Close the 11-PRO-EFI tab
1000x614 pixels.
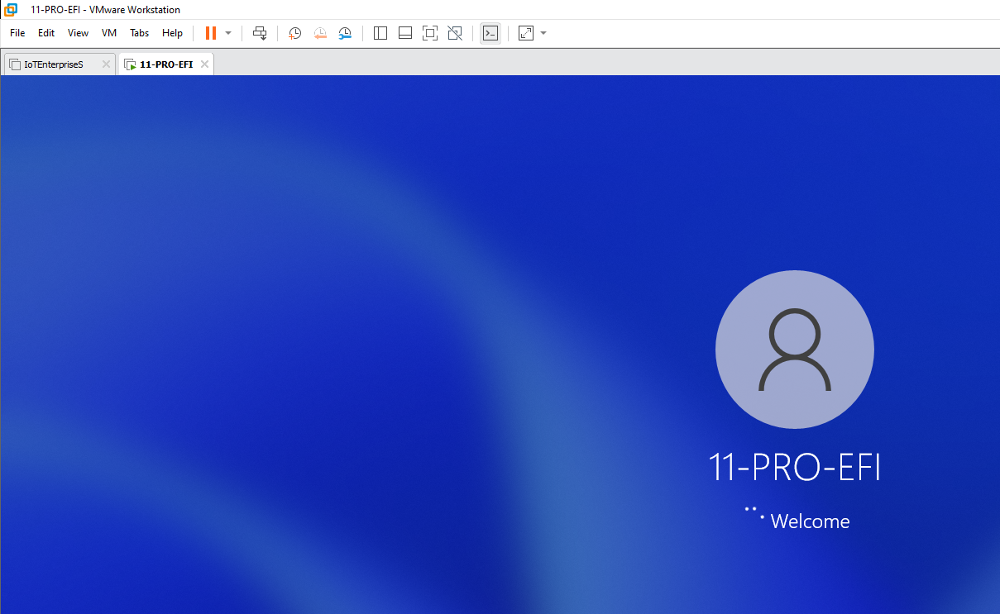click(204, 64)
